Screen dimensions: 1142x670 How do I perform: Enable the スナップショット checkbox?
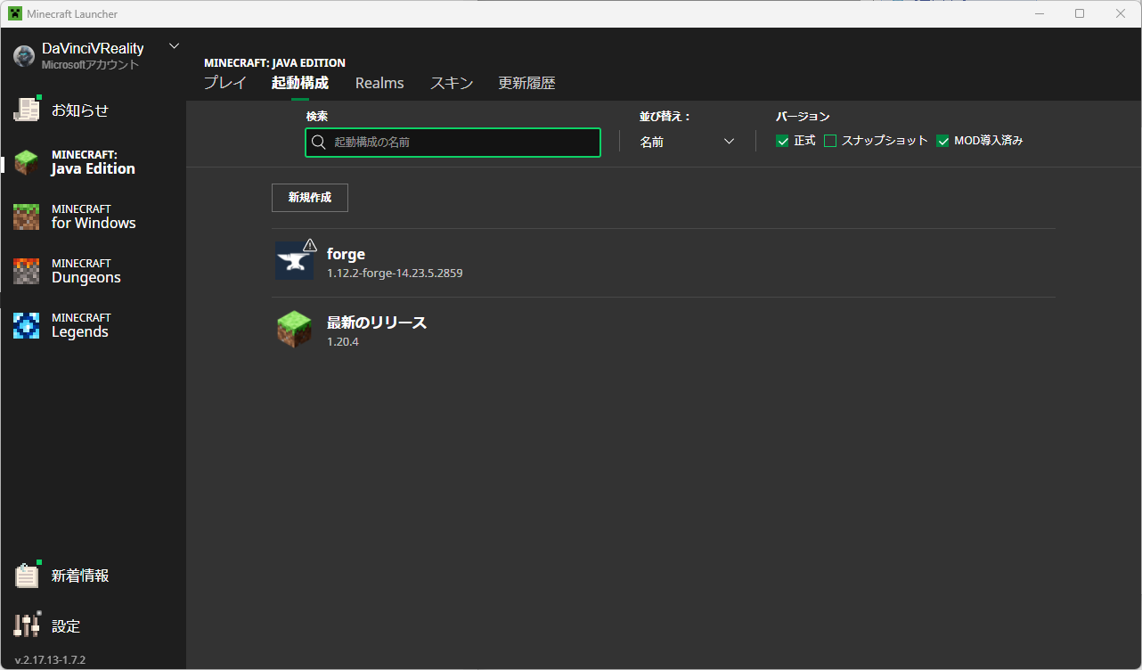(x=830, y=141)
